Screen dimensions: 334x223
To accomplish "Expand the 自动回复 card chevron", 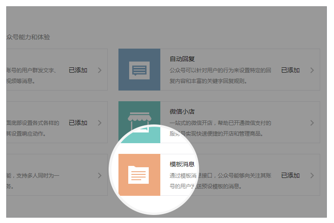I will click(x=312, y=70).
